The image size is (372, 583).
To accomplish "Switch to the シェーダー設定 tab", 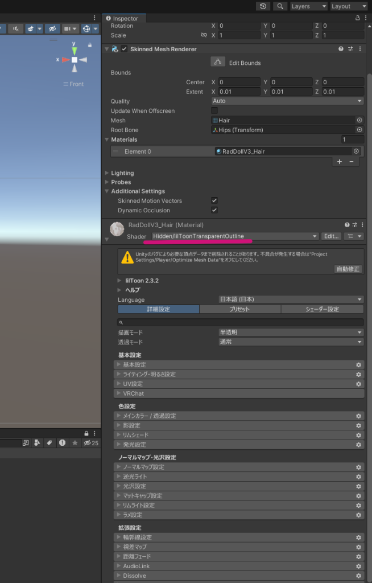I will (x=322, y=309).
